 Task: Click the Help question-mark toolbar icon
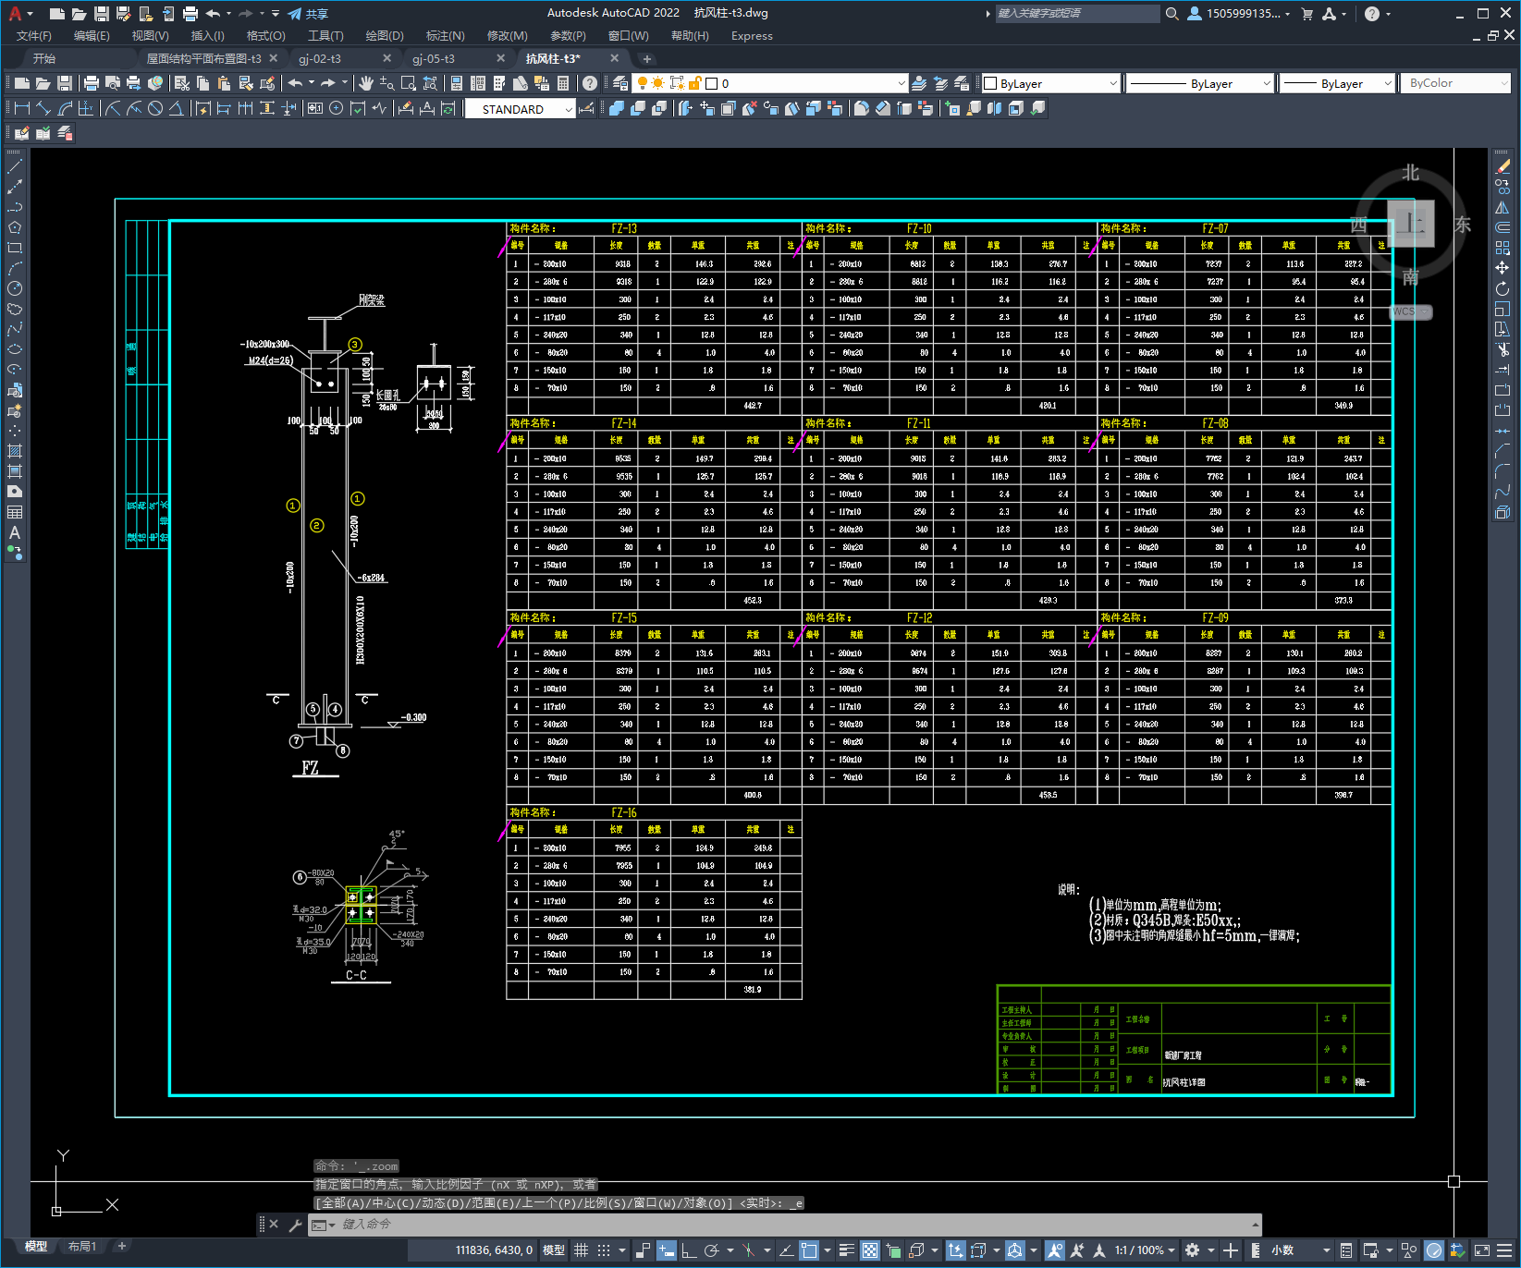pos(590,83)
